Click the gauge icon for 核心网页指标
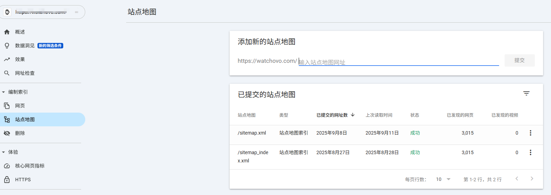Viewport: 551px width, 195px height. pyautogui.click(x=7, y=166)
